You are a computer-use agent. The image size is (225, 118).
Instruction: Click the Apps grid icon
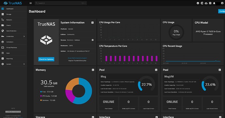[x=3, y=53]
